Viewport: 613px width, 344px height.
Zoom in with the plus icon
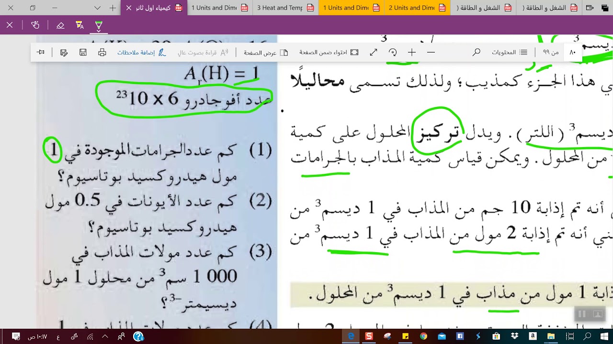coord(412,53)
